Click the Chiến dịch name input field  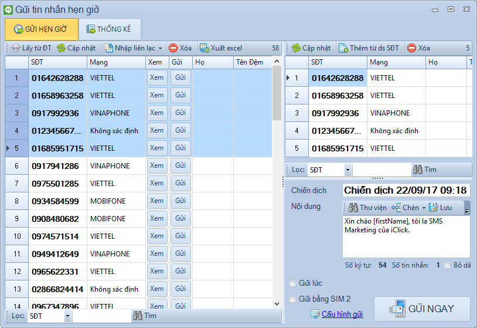point(406,190)
